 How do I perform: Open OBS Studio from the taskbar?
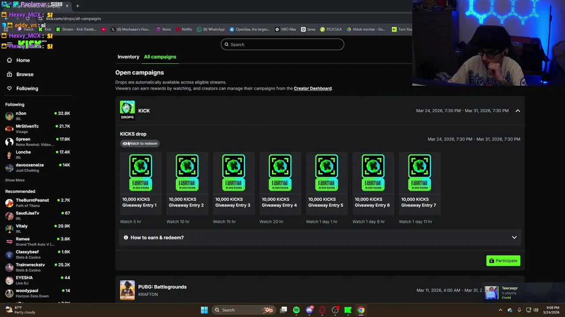pos(335,310)
